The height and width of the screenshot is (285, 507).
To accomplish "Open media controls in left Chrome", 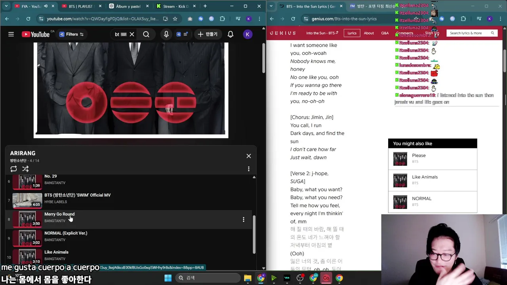I will pyautogui.click(x=238, y=19).
